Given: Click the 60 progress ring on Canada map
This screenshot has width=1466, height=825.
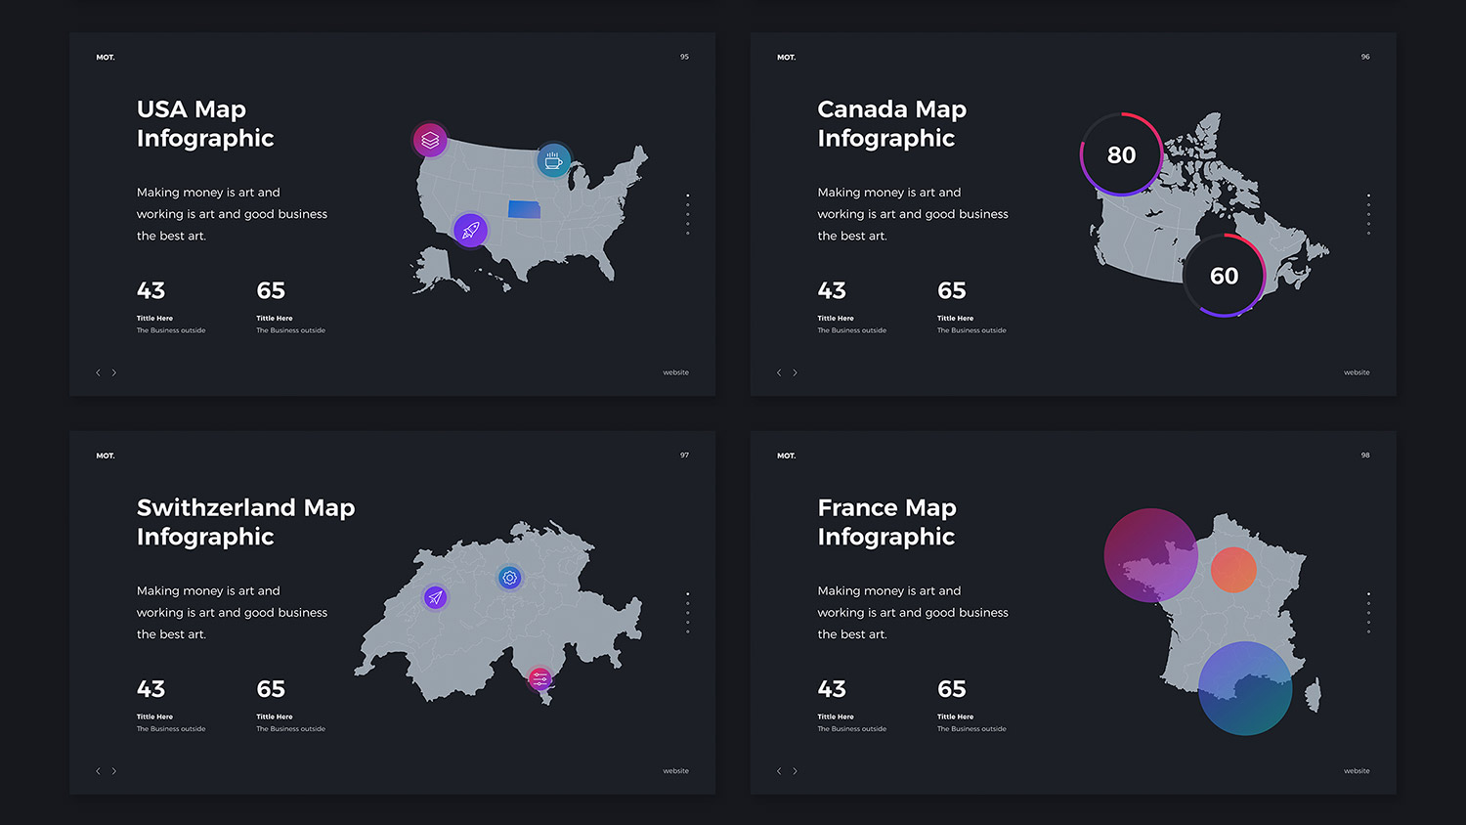Looking at the screenshot, I should click(x=1224, y=276).
